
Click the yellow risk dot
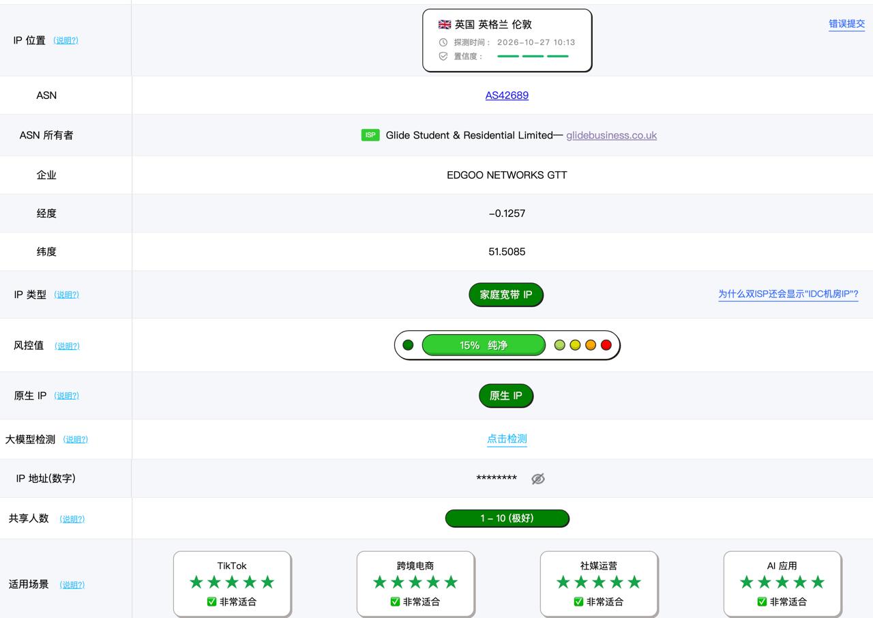point(575,345)
